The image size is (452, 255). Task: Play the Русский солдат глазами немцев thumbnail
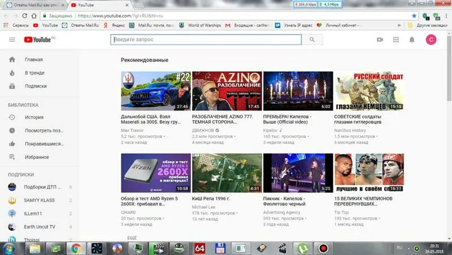[x=369, y=91]
